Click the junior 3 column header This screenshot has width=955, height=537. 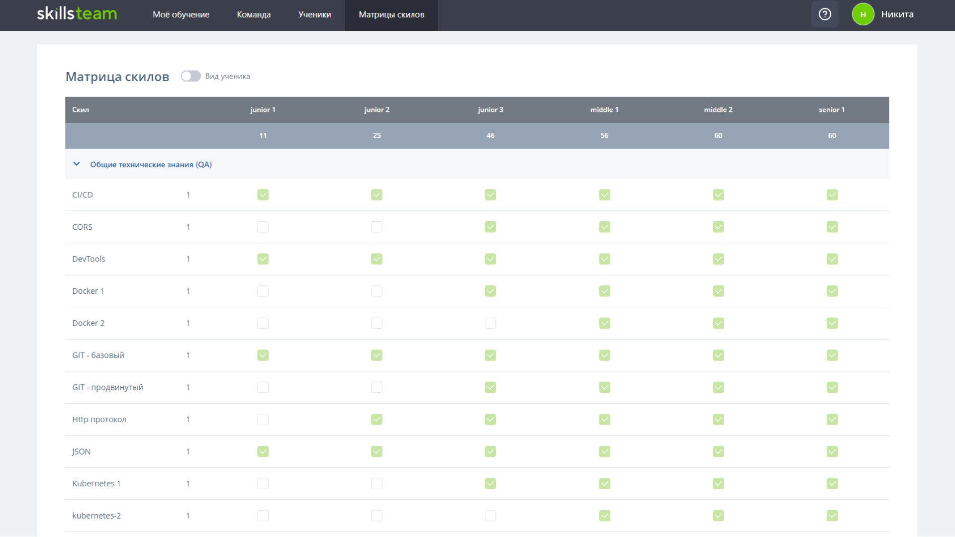pos(490,110)
